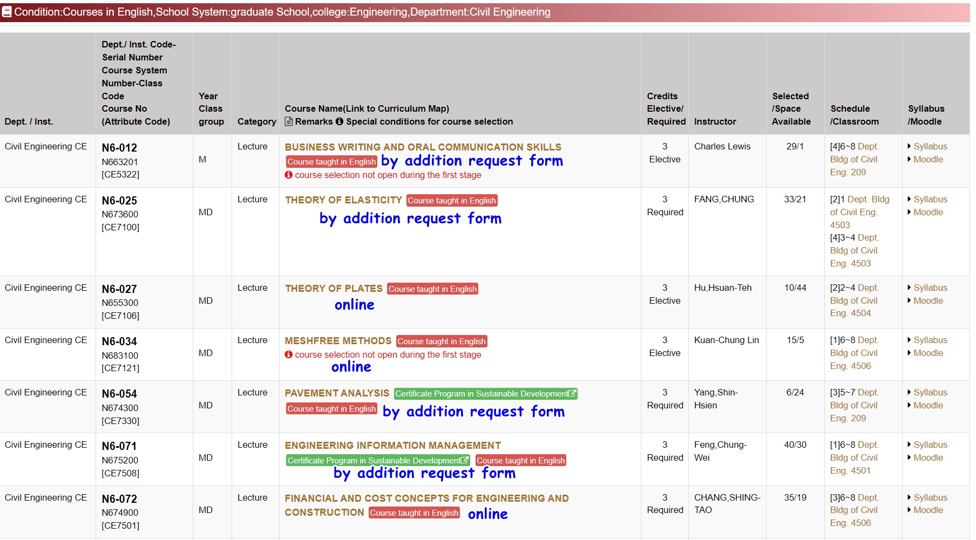The height and width of the screenshot is (540, 976).
Task: Open Engineering Information Management course link
Action: pyautogui.click(x=393, y=445)
